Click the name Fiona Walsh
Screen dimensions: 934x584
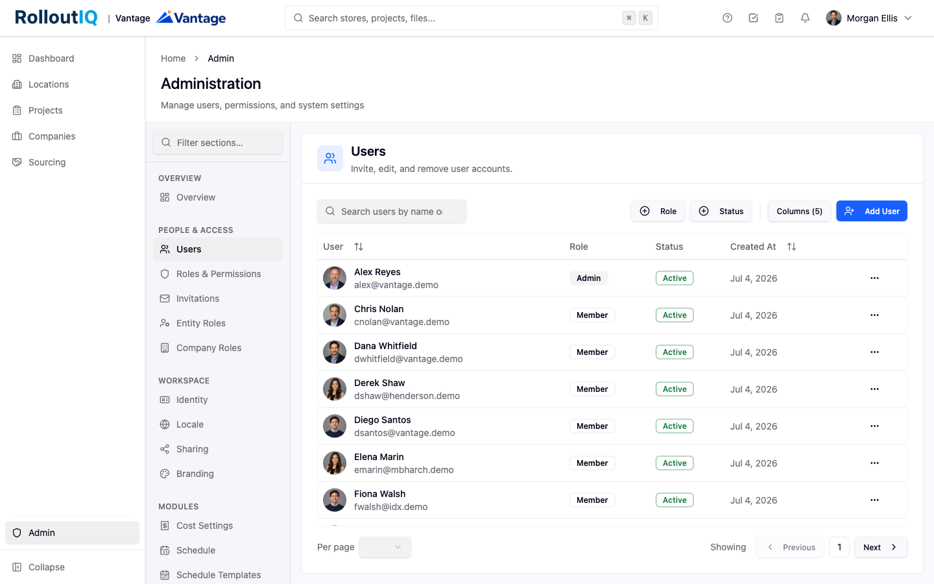click(x=379, y=494)
